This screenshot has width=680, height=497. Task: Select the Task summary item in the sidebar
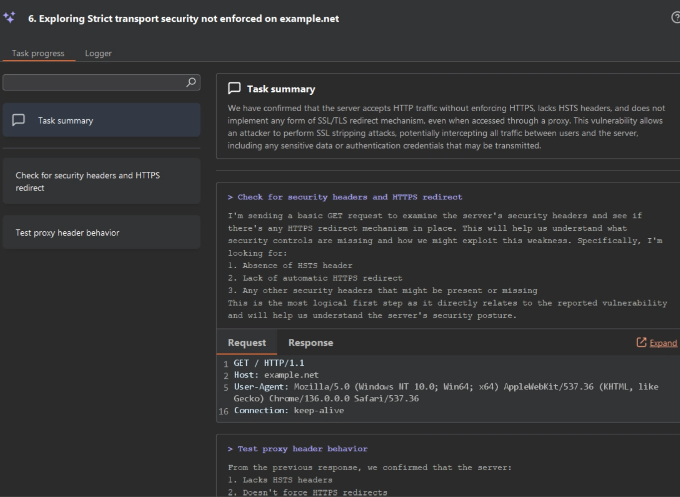point(101,120)
